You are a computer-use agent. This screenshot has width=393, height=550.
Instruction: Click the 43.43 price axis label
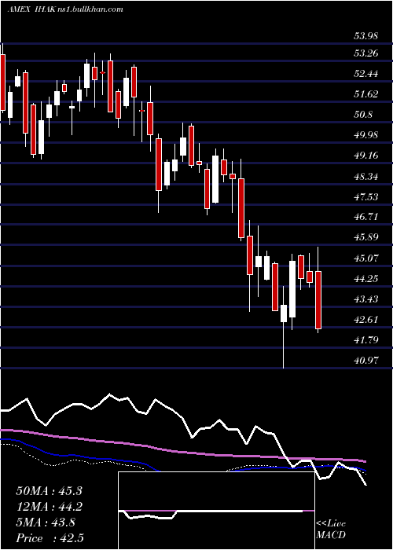click(x=366, y=299)
